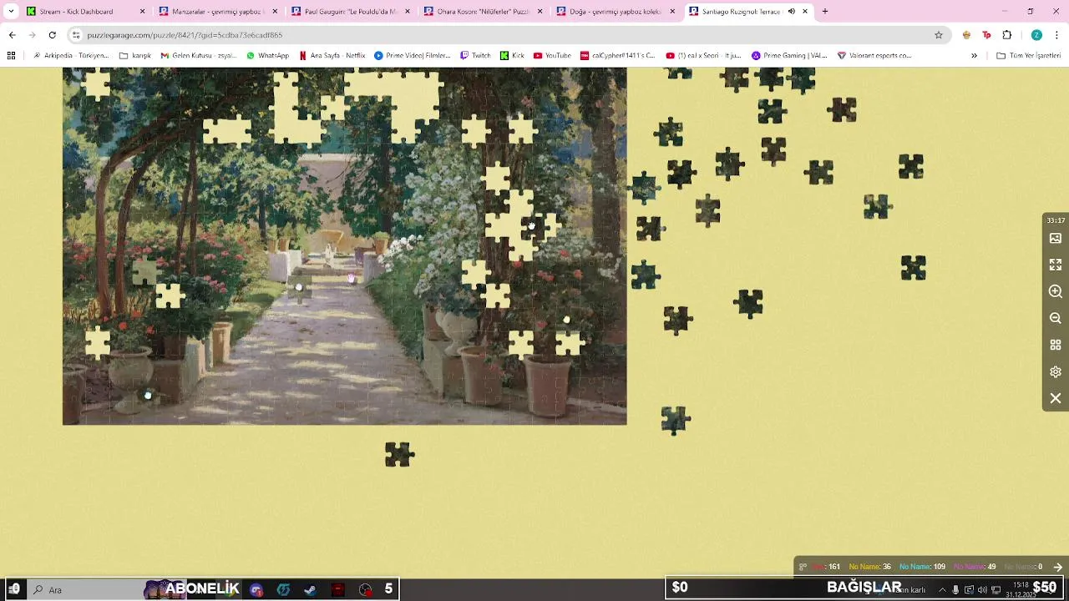Viewport: 1069px width, 601px height.
Task: Show more bookmarks chevron
Action: (974, 55)
